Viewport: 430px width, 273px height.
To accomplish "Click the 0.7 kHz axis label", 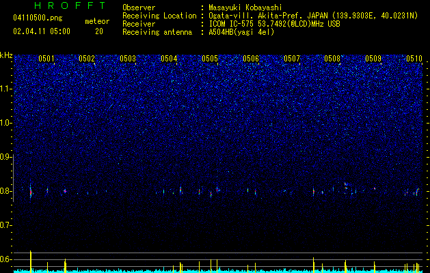I will click(x=5, y=225).
